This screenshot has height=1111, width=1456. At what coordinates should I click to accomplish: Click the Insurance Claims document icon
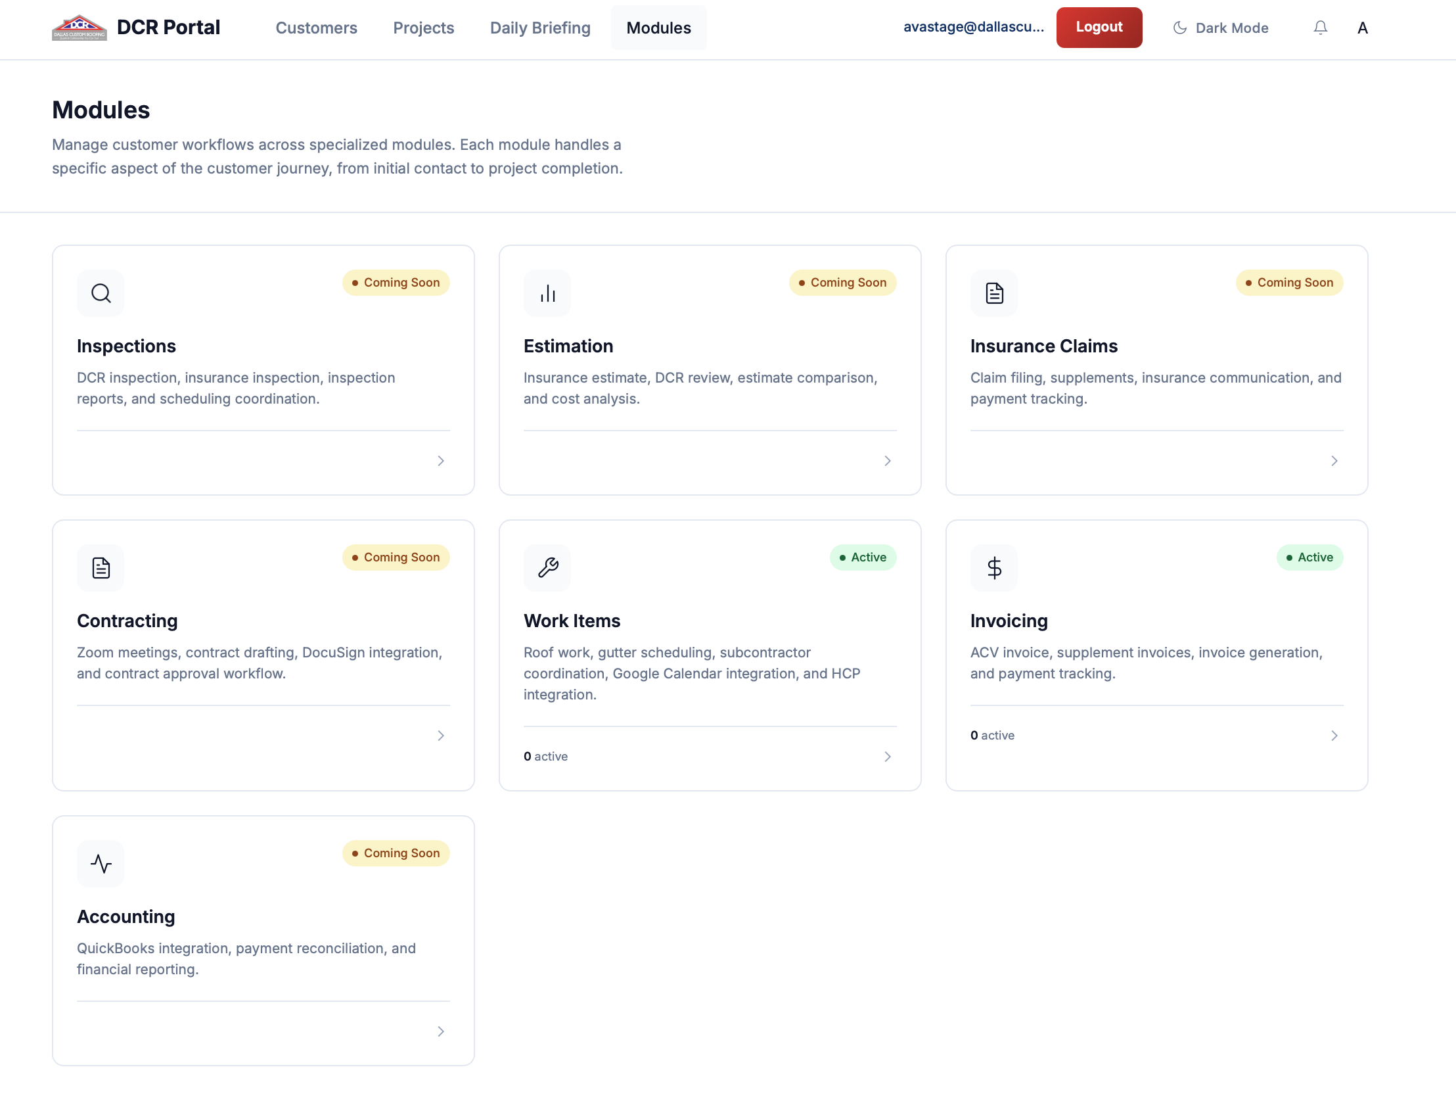coord(993,293)
